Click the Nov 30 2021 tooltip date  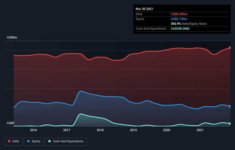coord(144,9)
